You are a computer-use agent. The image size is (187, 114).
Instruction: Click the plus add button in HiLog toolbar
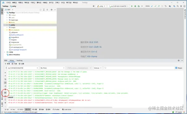[7, 64]
